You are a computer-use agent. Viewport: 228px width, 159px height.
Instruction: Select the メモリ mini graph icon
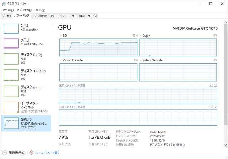pyautogui.click(x=11, y=43)
